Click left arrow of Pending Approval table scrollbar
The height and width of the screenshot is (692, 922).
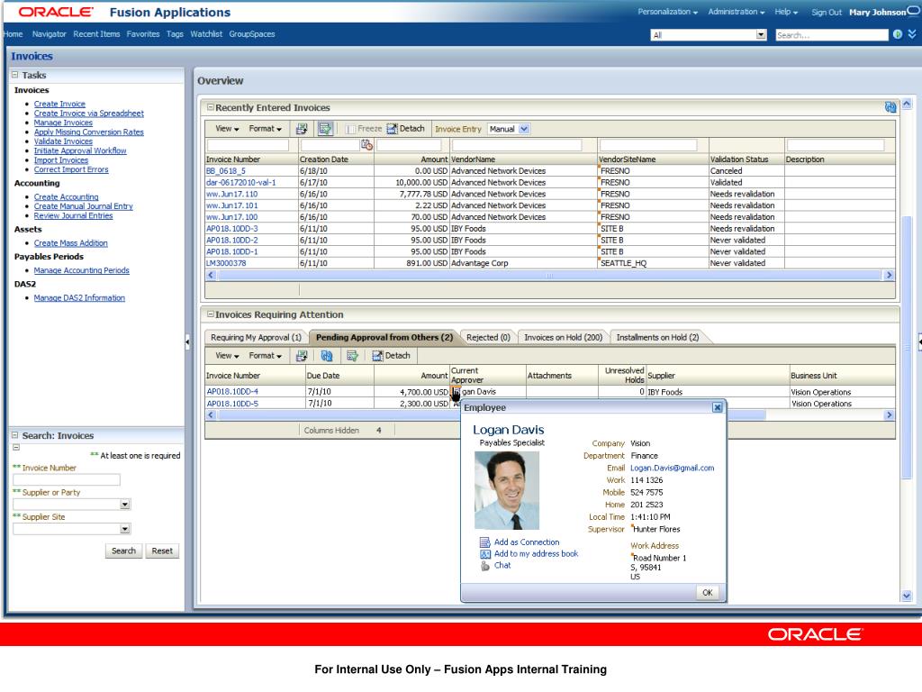pyautogui.click(x=211, y=415)
